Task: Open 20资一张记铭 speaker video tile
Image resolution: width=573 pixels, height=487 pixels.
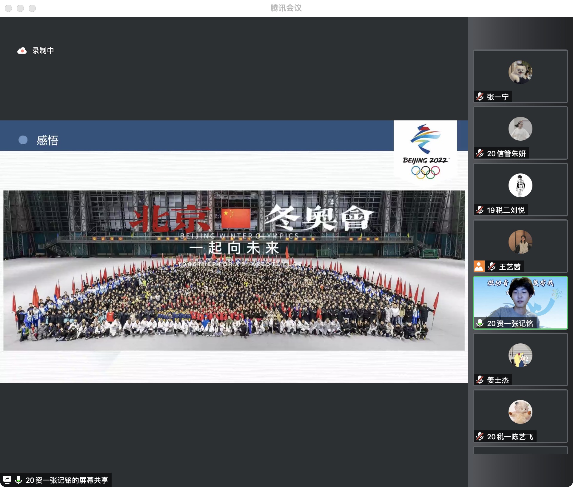Action: 520,300
